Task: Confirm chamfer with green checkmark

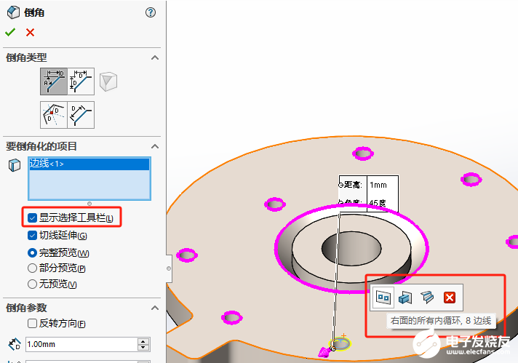Action: coord(10,32)
